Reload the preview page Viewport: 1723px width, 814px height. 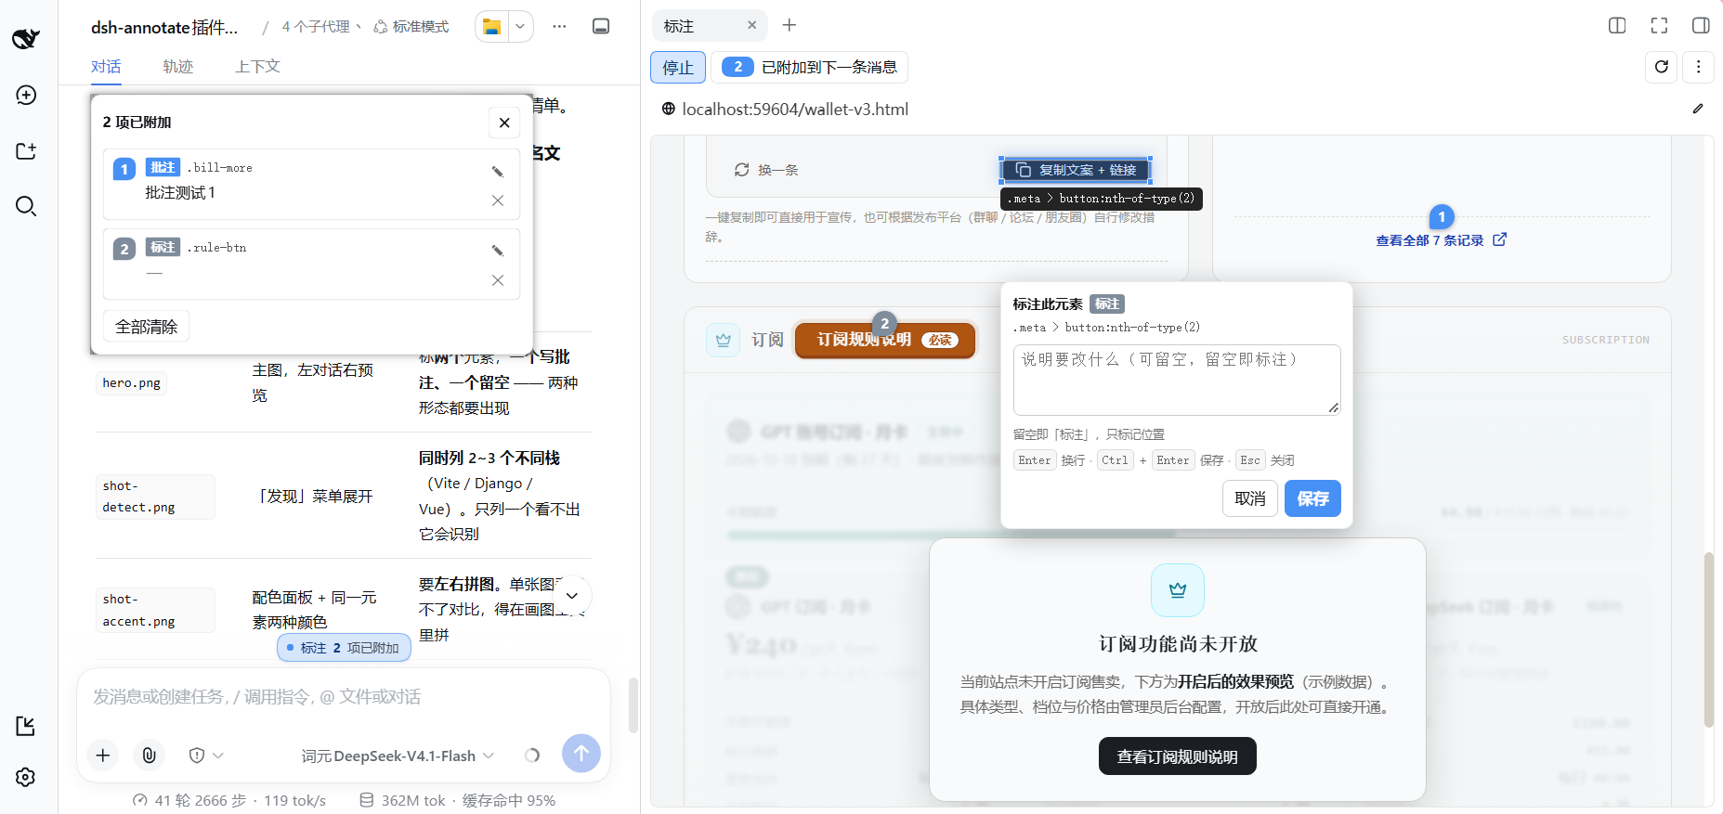coord(1662,67)
